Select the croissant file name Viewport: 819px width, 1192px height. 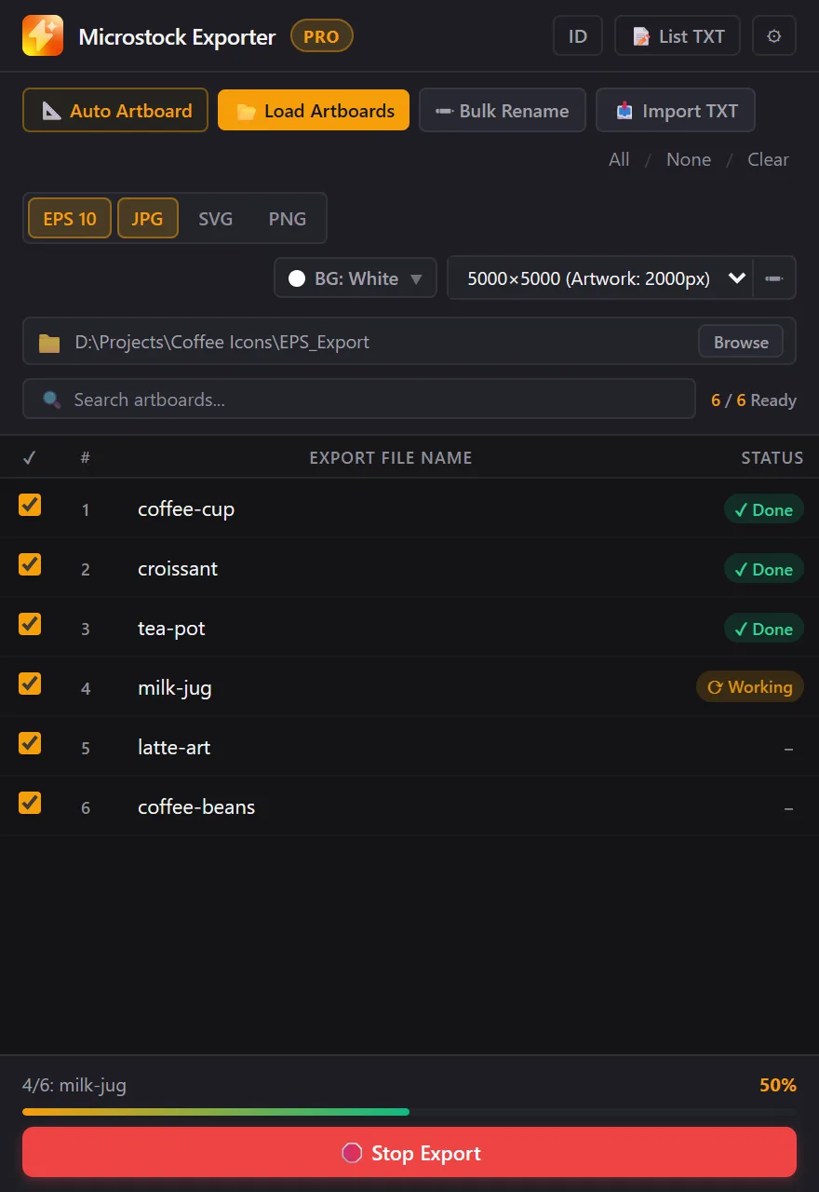pos(178,569)
